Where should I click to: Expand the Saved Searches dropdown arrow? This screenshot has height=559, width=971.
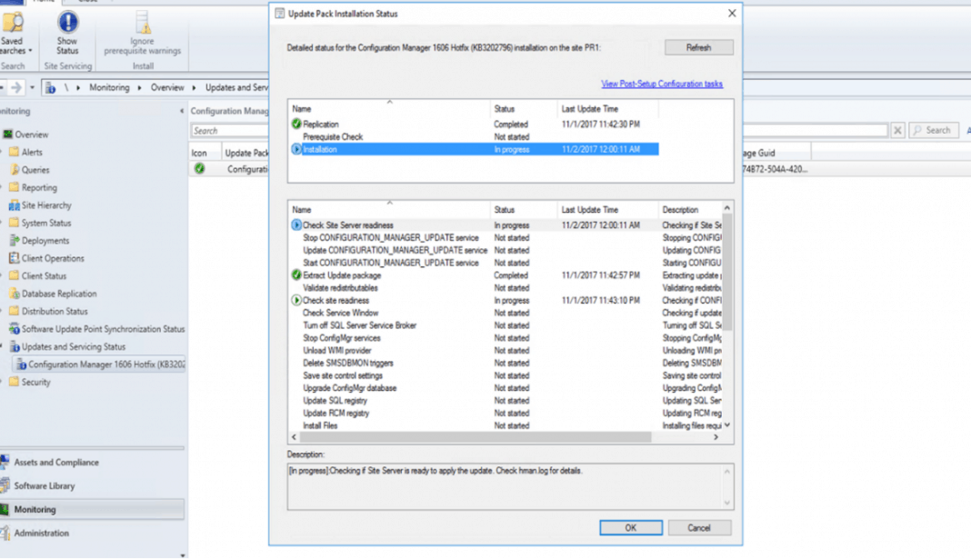(x=30, y=50)
